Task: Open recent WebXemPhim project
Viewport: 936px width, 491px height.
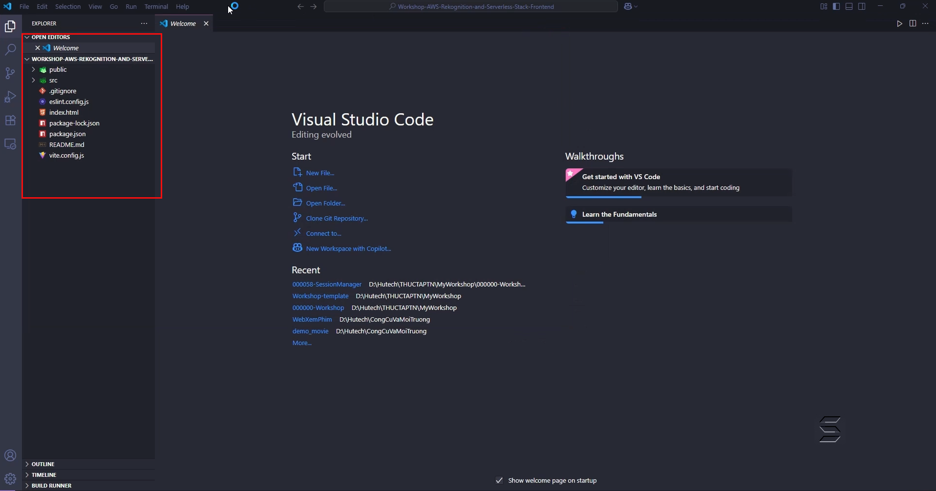Action: coord(312,319)
